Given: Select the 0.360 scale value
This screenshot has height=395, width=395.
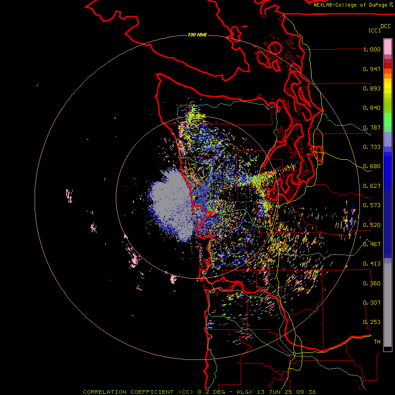Looking at the screenshot, I should pyautogui.click(x=372, y=284).
